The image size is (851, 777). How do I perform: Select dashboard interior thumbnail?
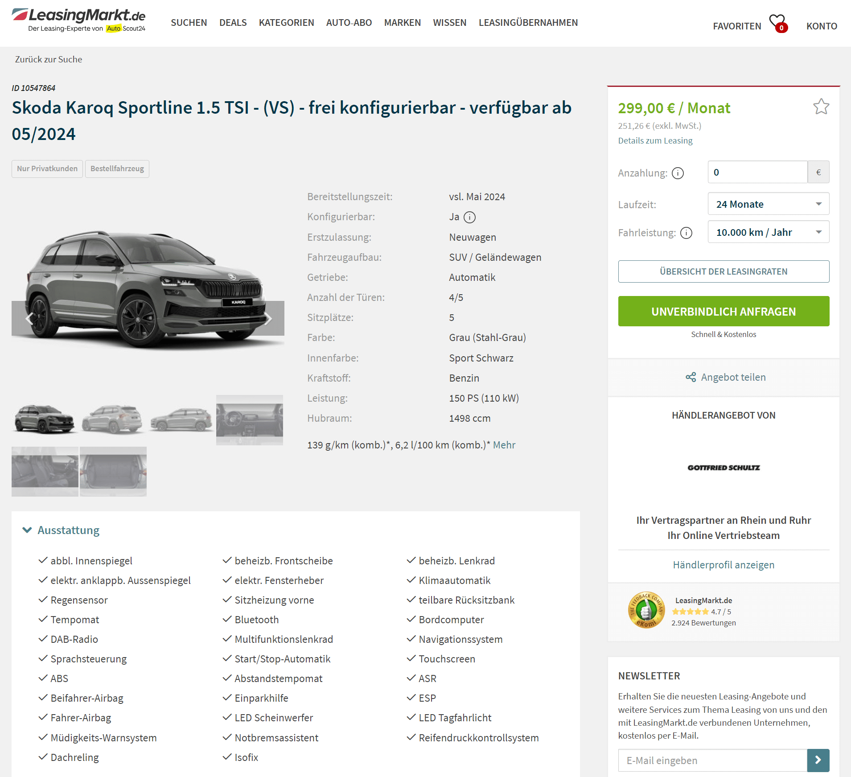coord(250,419)
